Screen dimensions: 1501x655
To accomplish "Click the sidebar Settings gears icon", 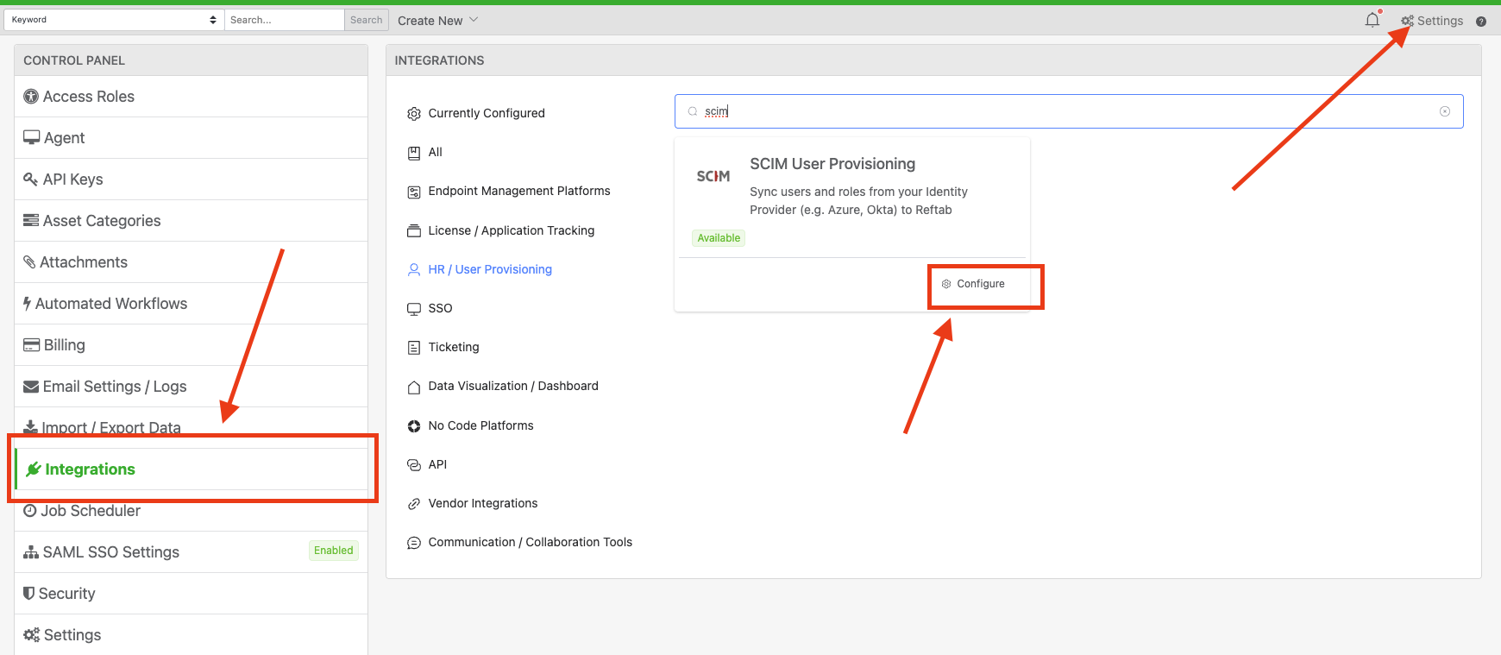I will (x=32, y=635).
